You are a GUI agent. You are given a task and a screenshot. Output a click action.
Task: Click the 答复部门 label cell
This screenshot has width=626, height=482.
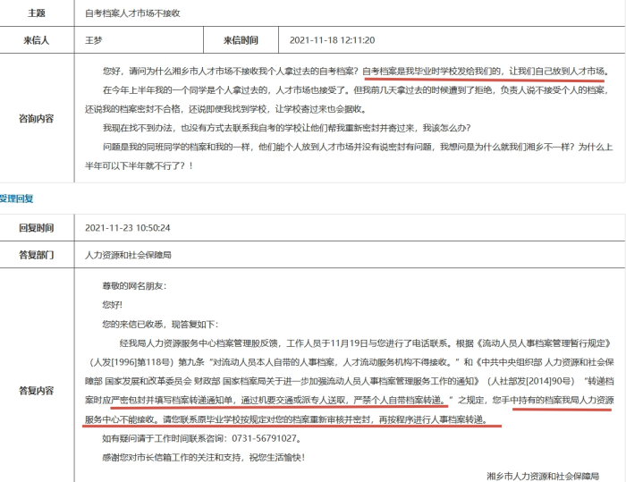pos(37,254)
